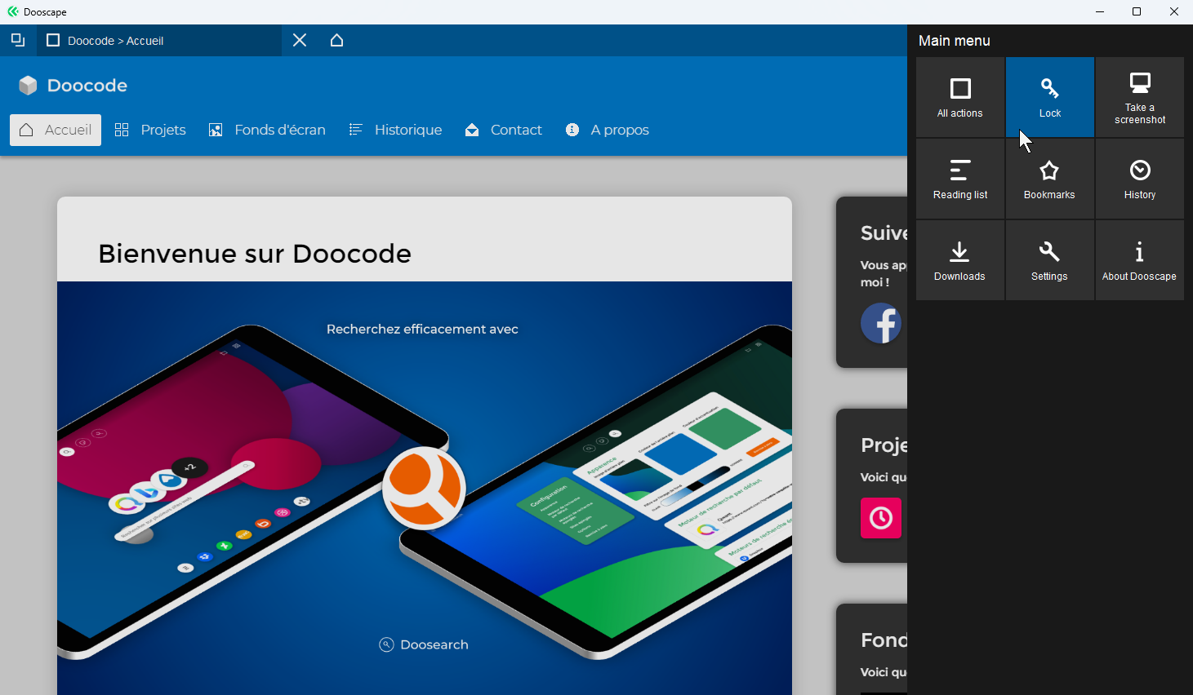Go to Fonds d'écran page
1193x695 pixels.
coord(267,130)
